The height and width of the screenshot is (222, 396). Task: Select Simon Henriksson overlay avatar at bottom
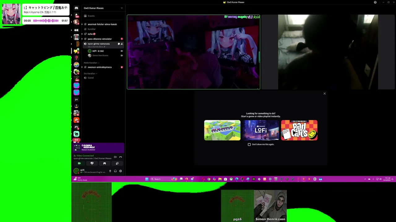coord(270,206)
